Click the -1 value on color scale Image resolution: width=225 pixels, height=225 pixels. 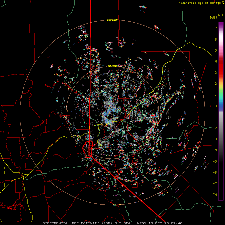tap(215, 117)
